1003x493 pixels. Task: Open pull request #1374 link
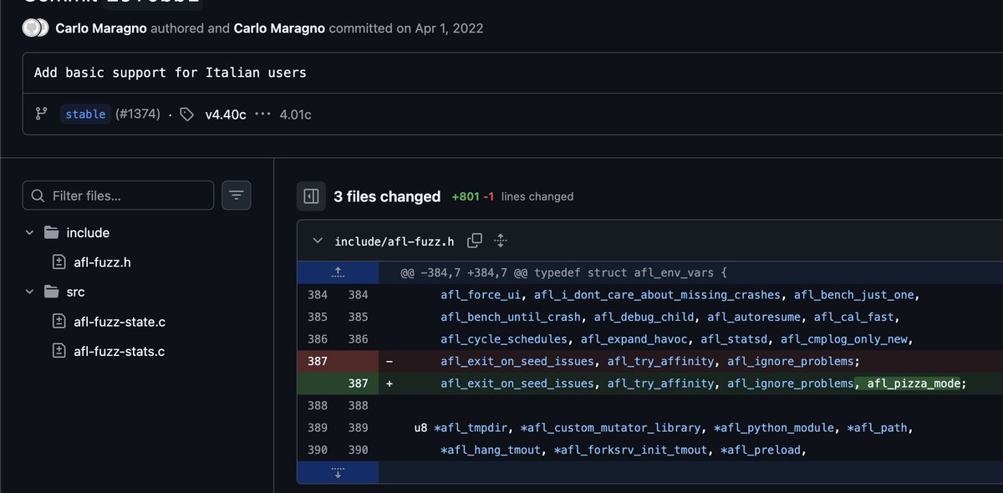pyautogui.click(x=138, y=114)
